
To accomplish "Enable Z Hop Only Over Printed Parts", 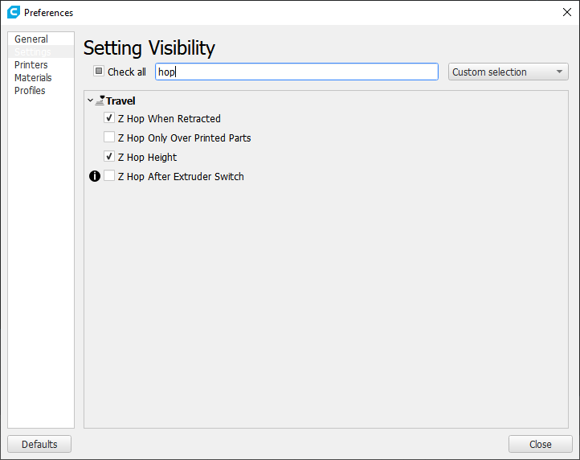I will (109, 138).
